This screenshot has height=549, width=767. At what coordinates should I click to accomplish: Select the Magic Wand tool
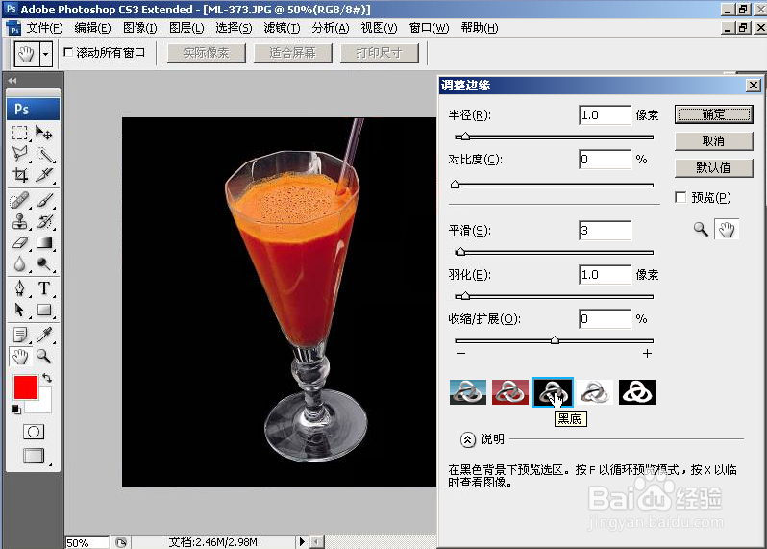click(44, 154)
